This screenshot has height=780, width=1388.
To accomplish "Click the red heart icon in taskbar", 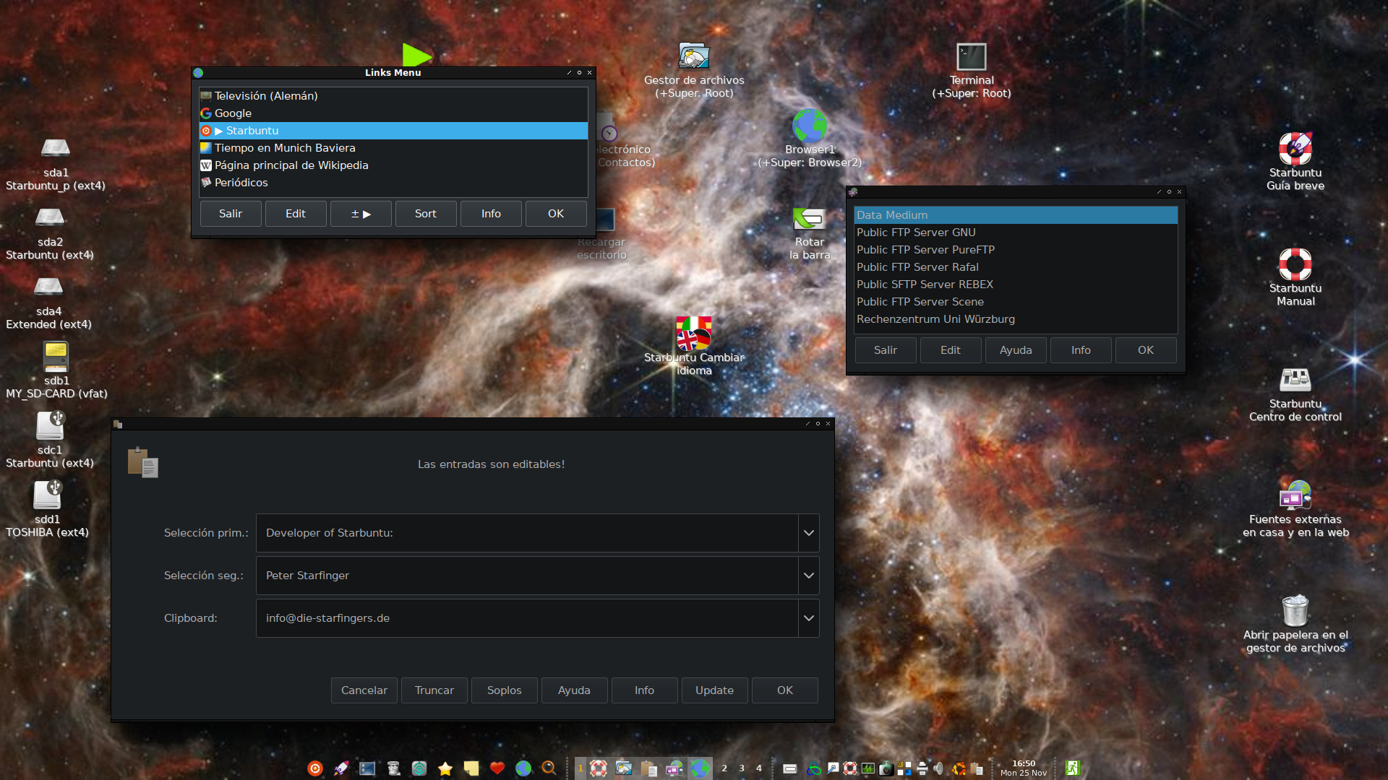I will 497,768.
